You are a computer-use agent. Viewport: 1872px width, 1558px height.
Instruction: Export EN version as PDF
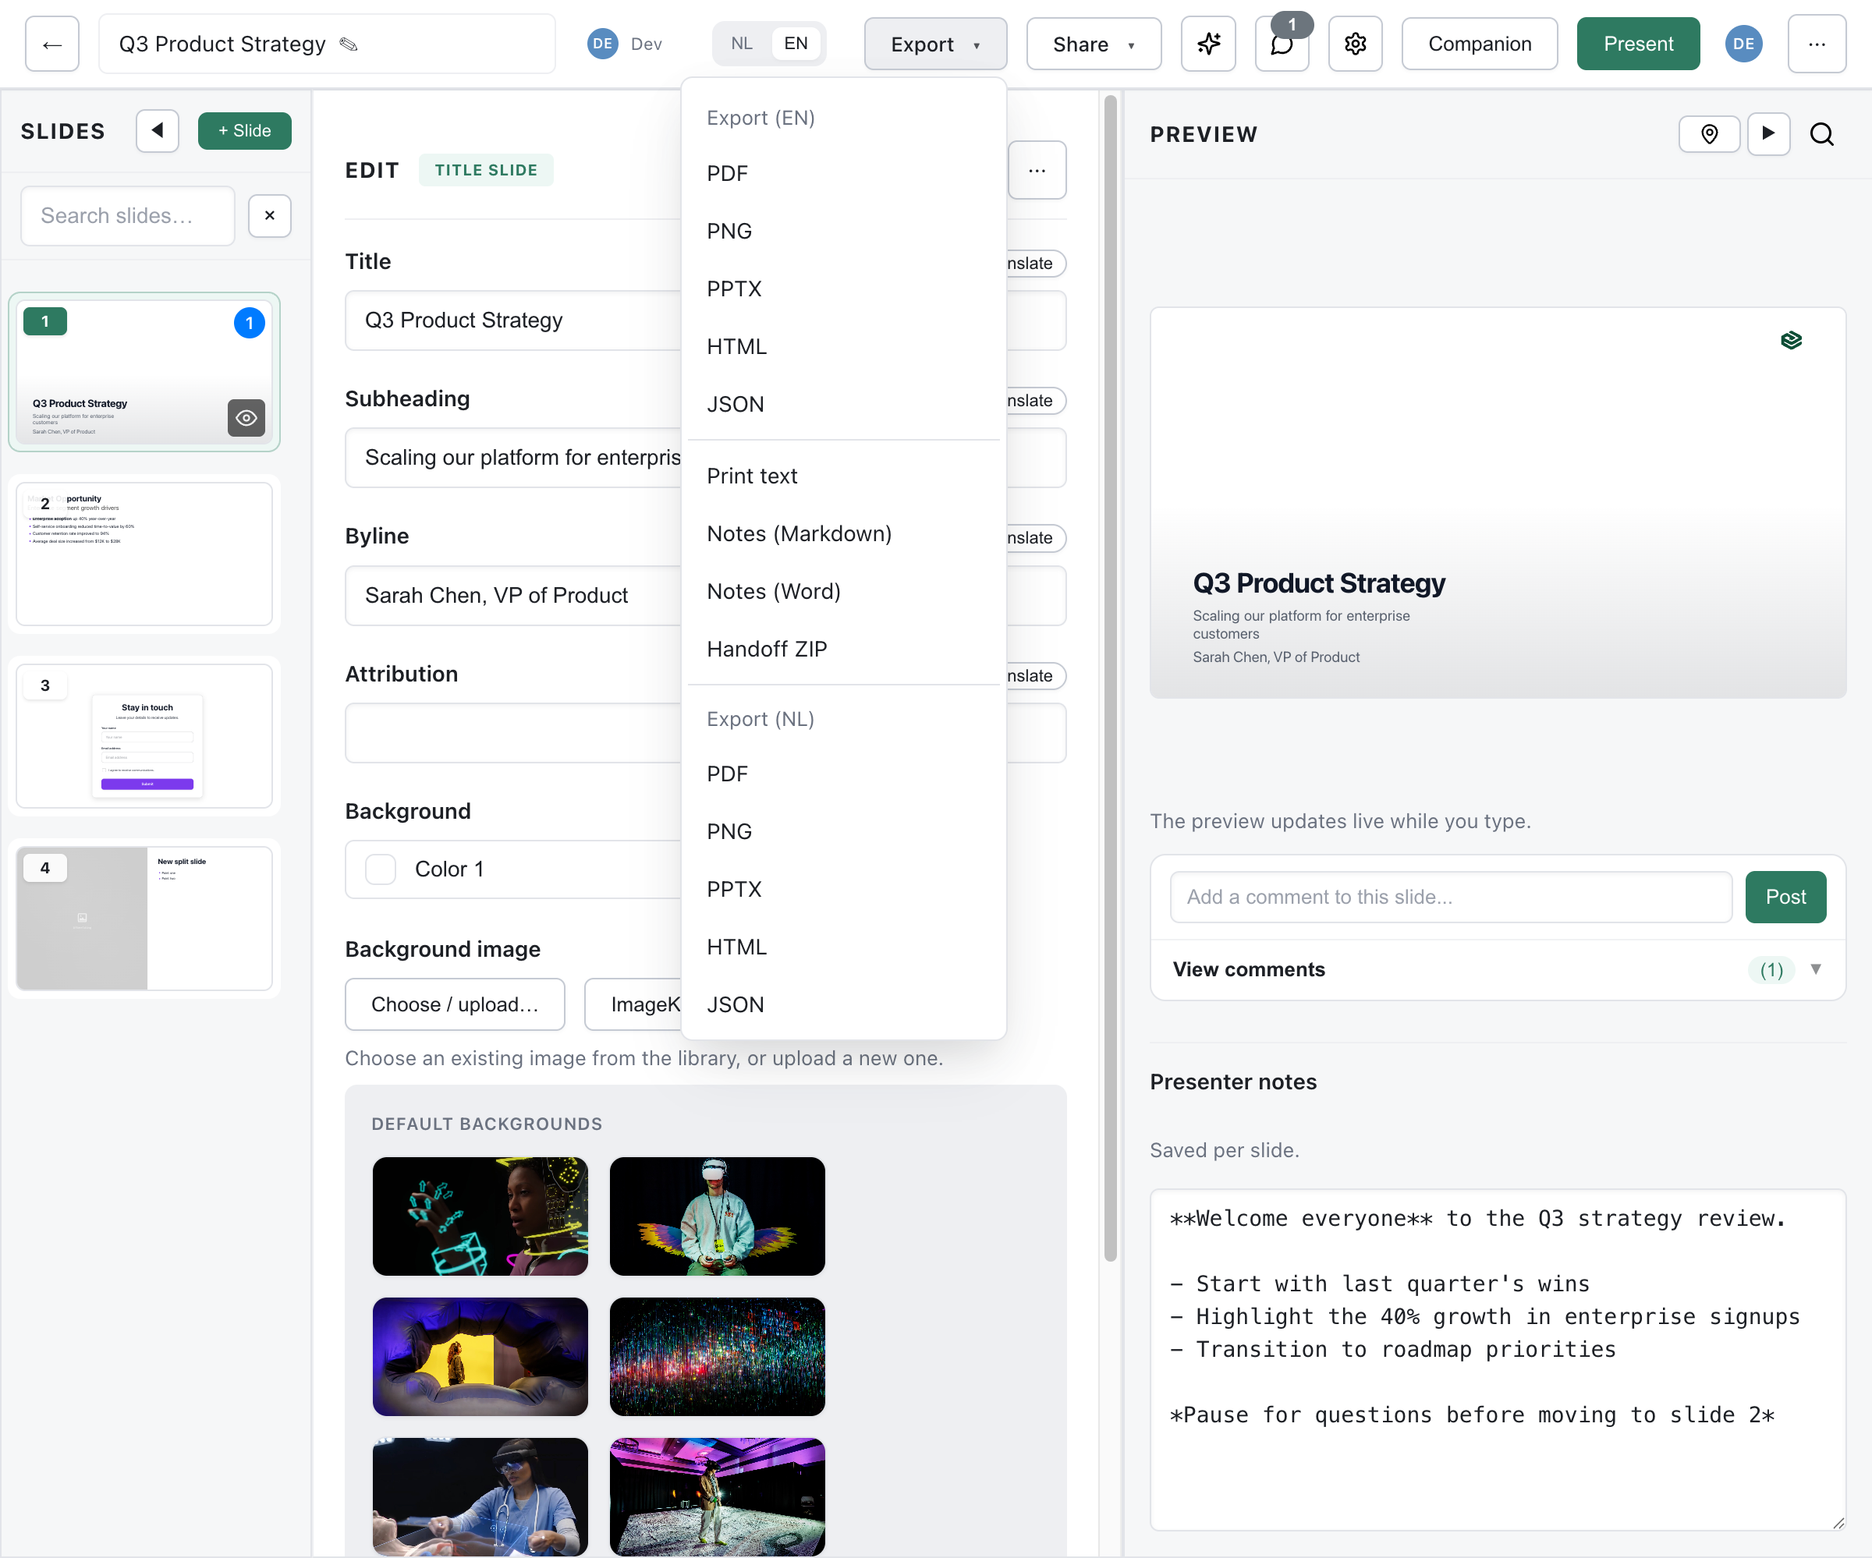[843, 174]
